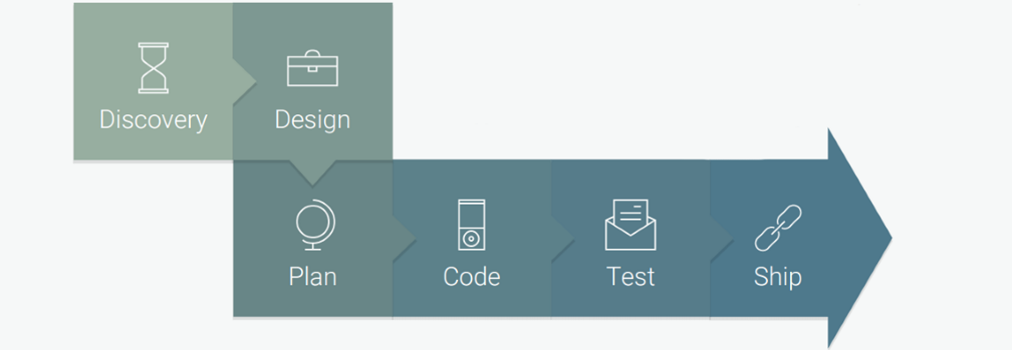Click the globe icon above Plan

pos(315,226)
